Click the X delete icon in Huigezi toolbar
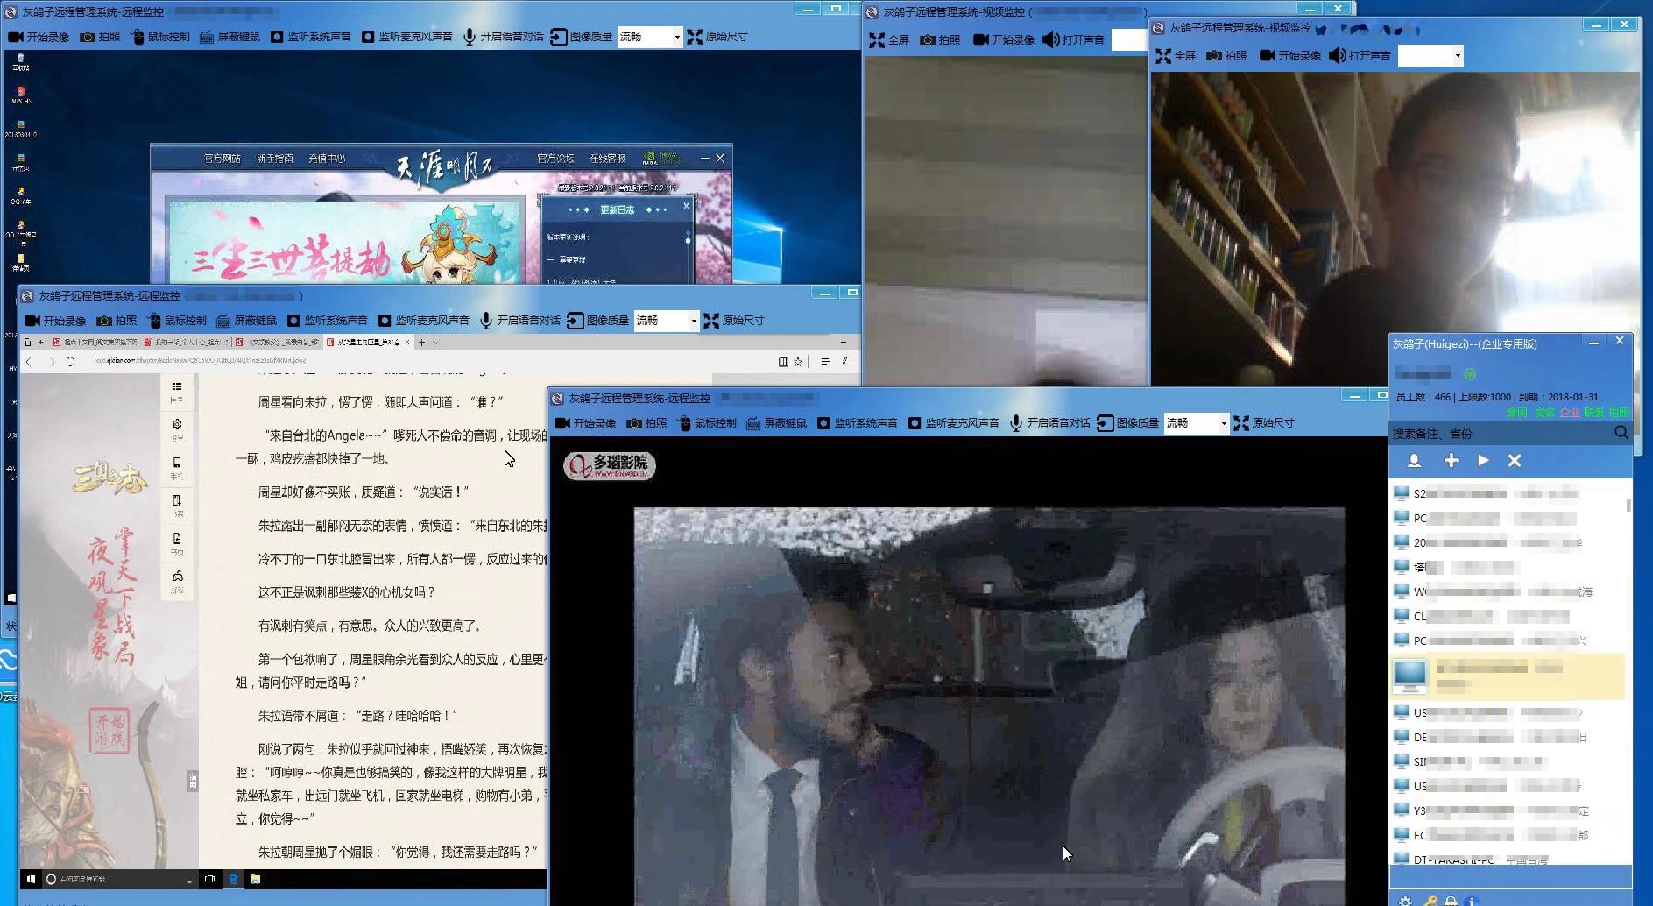Screen dimensions: 1653x906 click(x=1515, y=461)
